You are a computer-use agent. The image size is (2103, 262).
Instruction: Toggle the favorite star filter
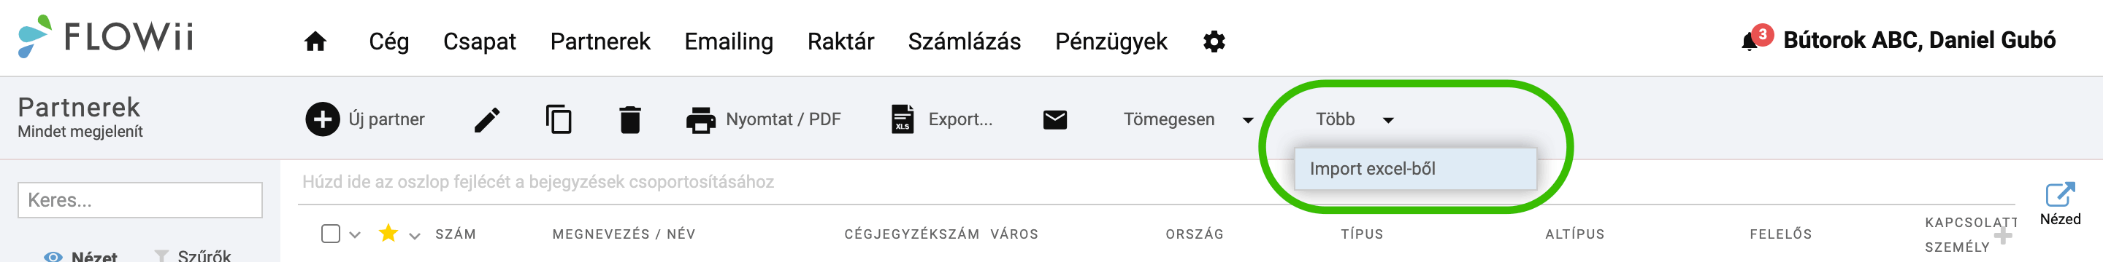coord(388,234)
